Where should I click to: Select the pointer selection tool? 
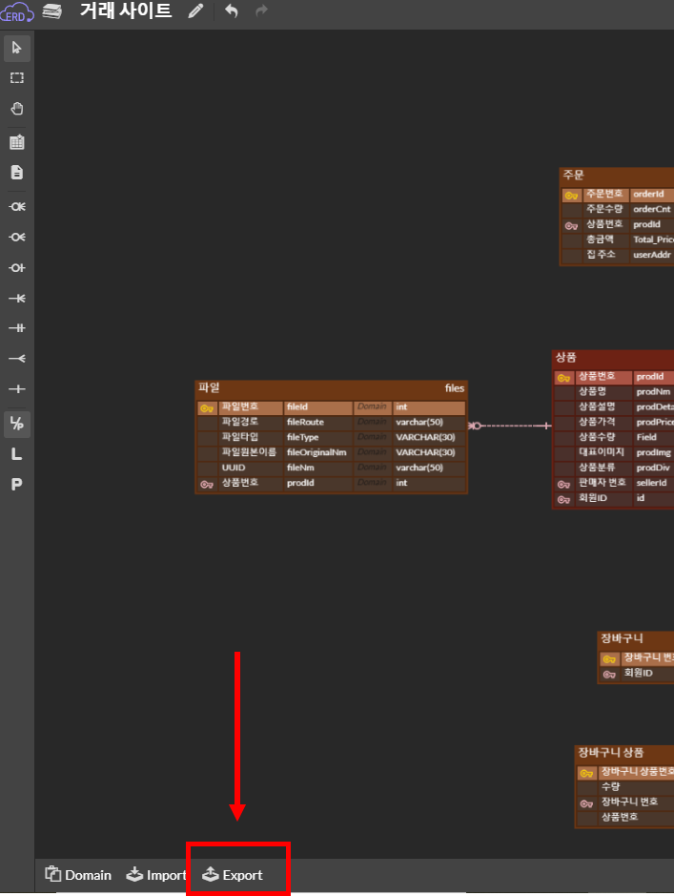click(16, 48)
